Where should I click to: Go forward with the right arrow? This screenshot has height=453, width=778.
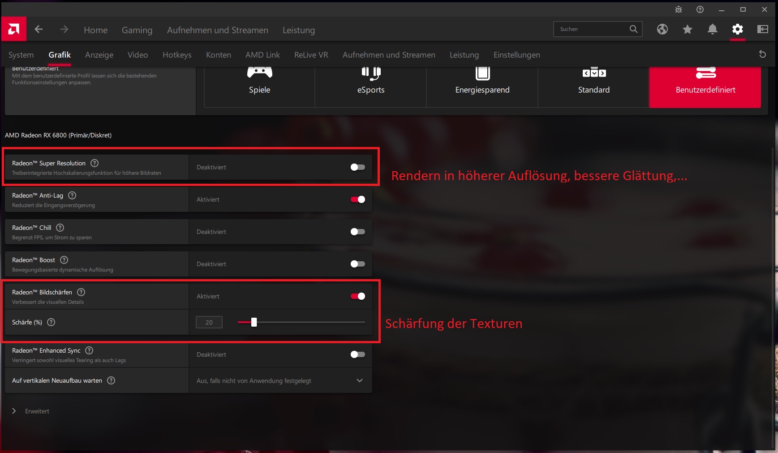tap(64, 29)
